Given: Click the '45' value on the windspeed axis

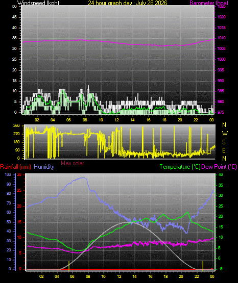Looking at the screenshot, I should point(14,17).
